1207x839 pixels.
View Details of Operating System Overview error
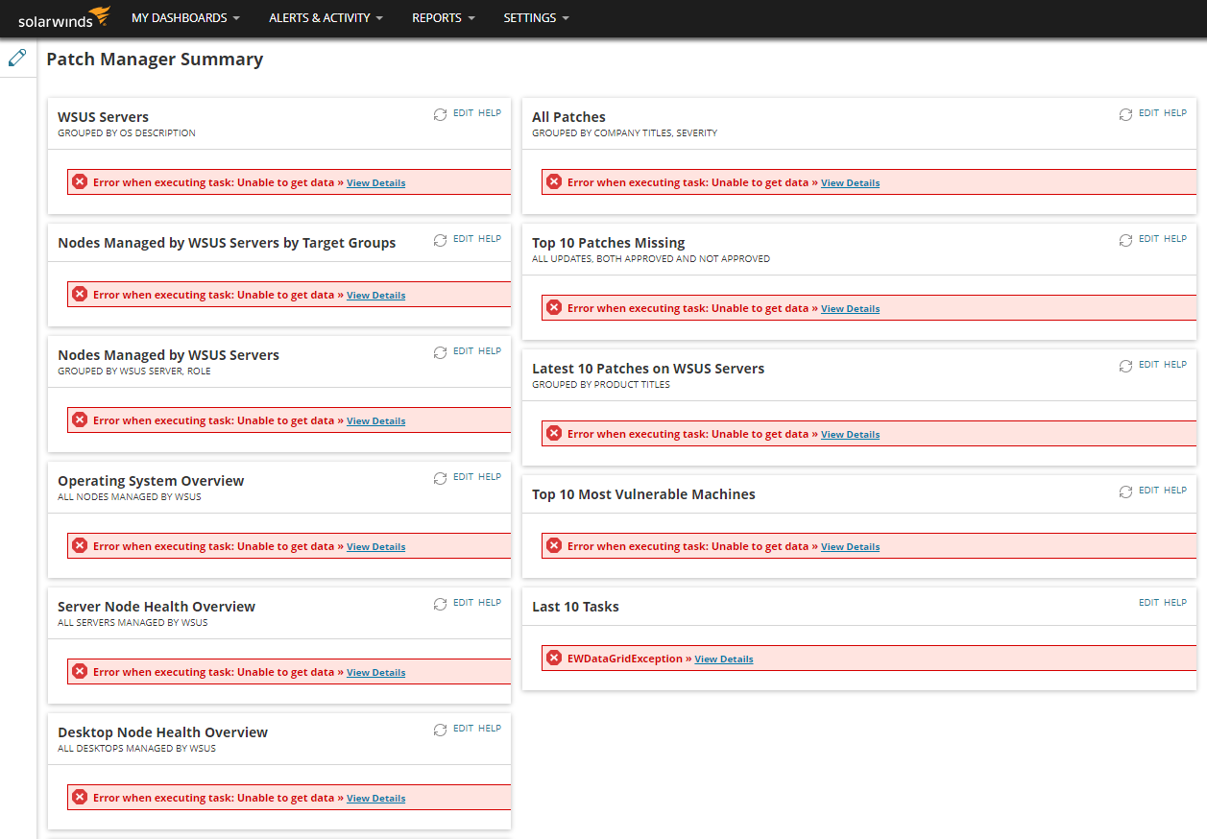point(375,546)
